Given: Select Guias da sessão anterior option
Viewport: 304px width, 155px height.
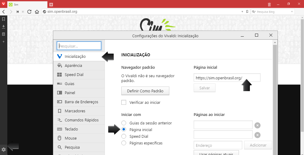Looking at the screenshot, I should click(x=124, y=123).
